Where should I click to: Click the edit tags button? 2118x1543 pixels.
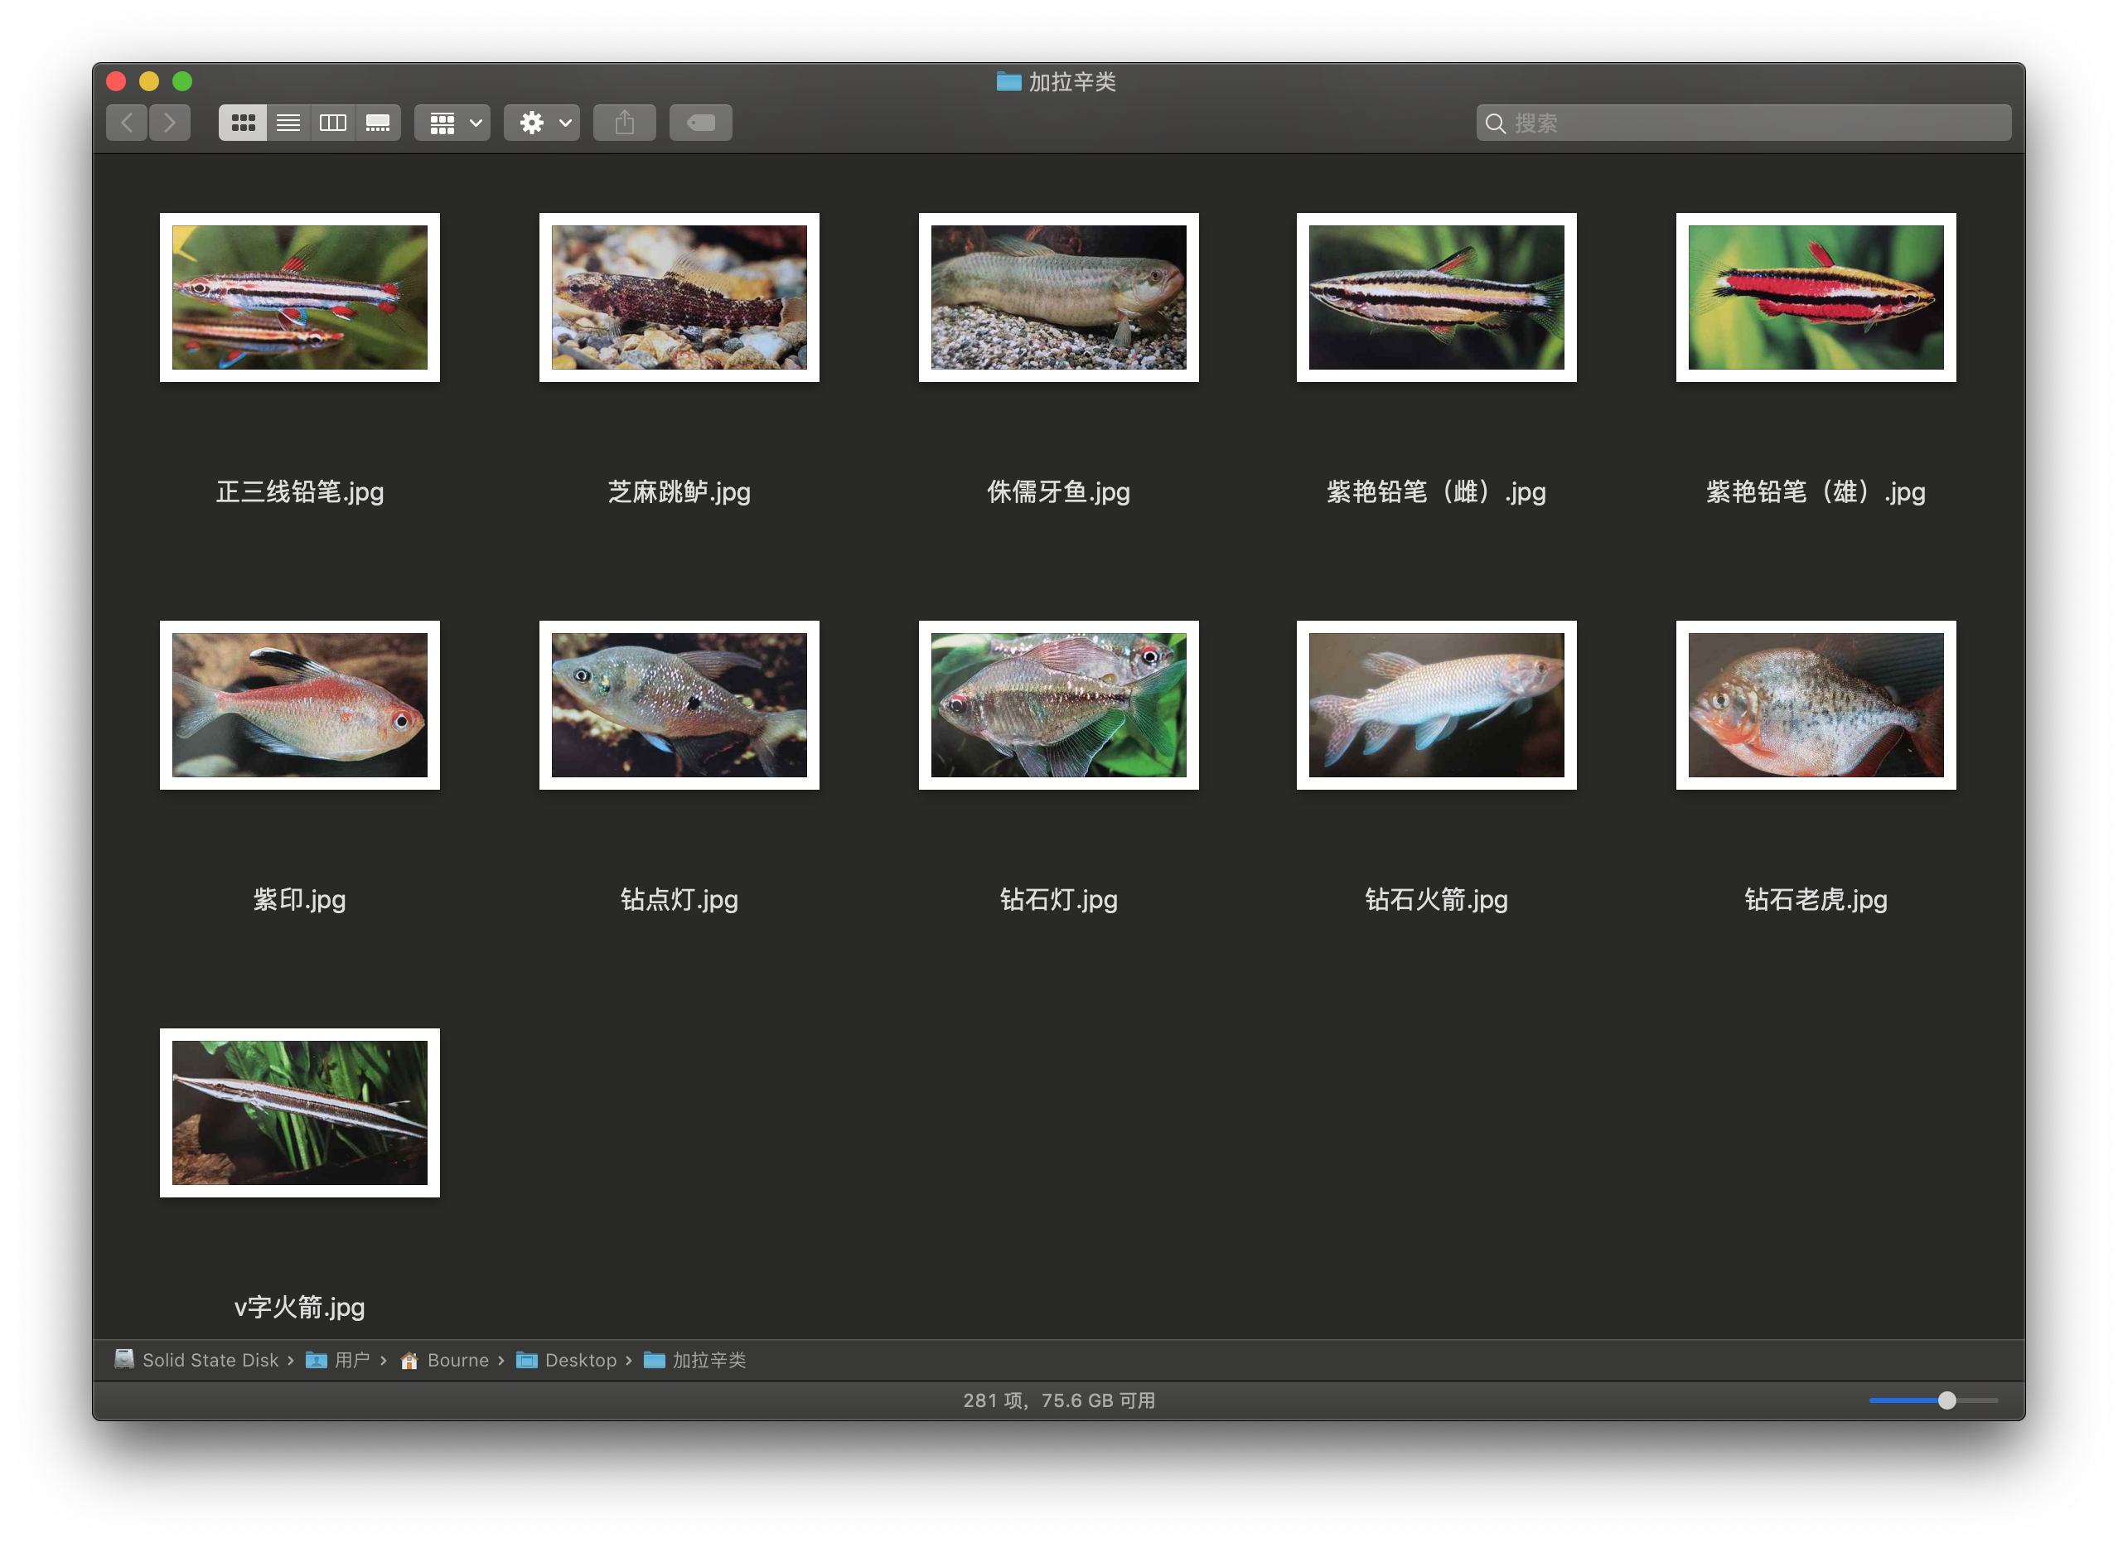tap(700, 123)
